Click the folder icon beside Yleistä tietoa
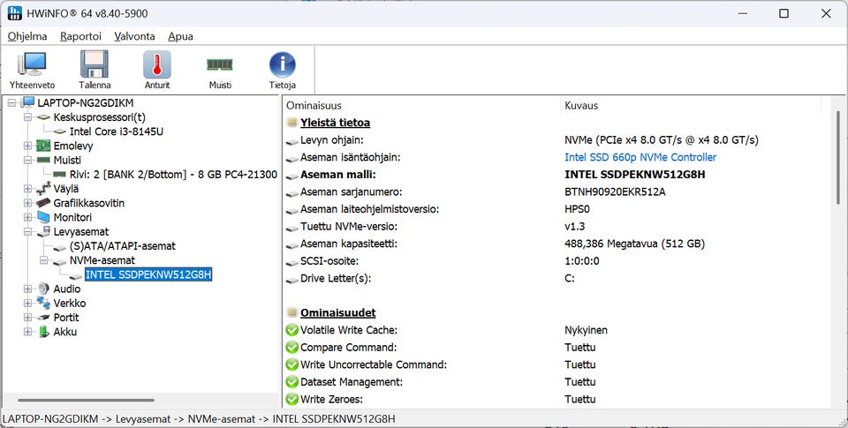848x428 pixels. [292, 123]
